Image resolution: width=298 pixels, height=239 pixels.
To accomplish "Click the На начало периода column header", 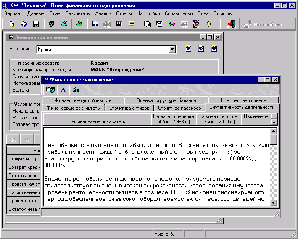I will tap(174, 119).
